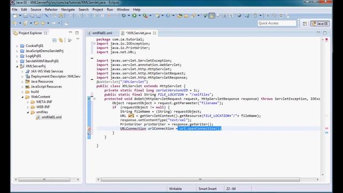Image resolution: width=343 pixels, height=193 pixels.
Task: Collapse the XMLServerPrj project
Action: point(17,66)
